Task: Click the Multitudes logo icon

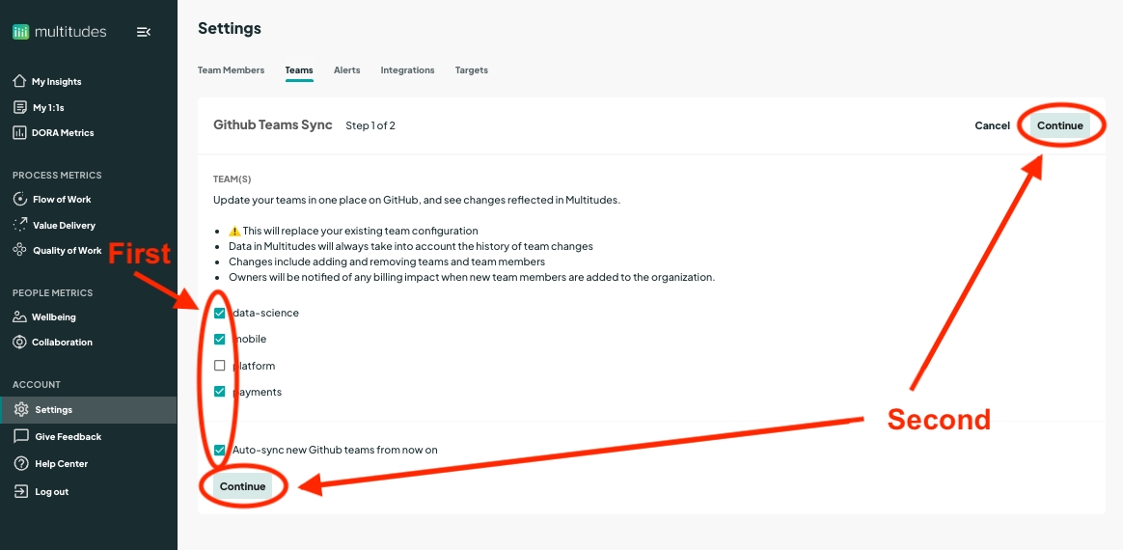Action: [x=20, y=32]
